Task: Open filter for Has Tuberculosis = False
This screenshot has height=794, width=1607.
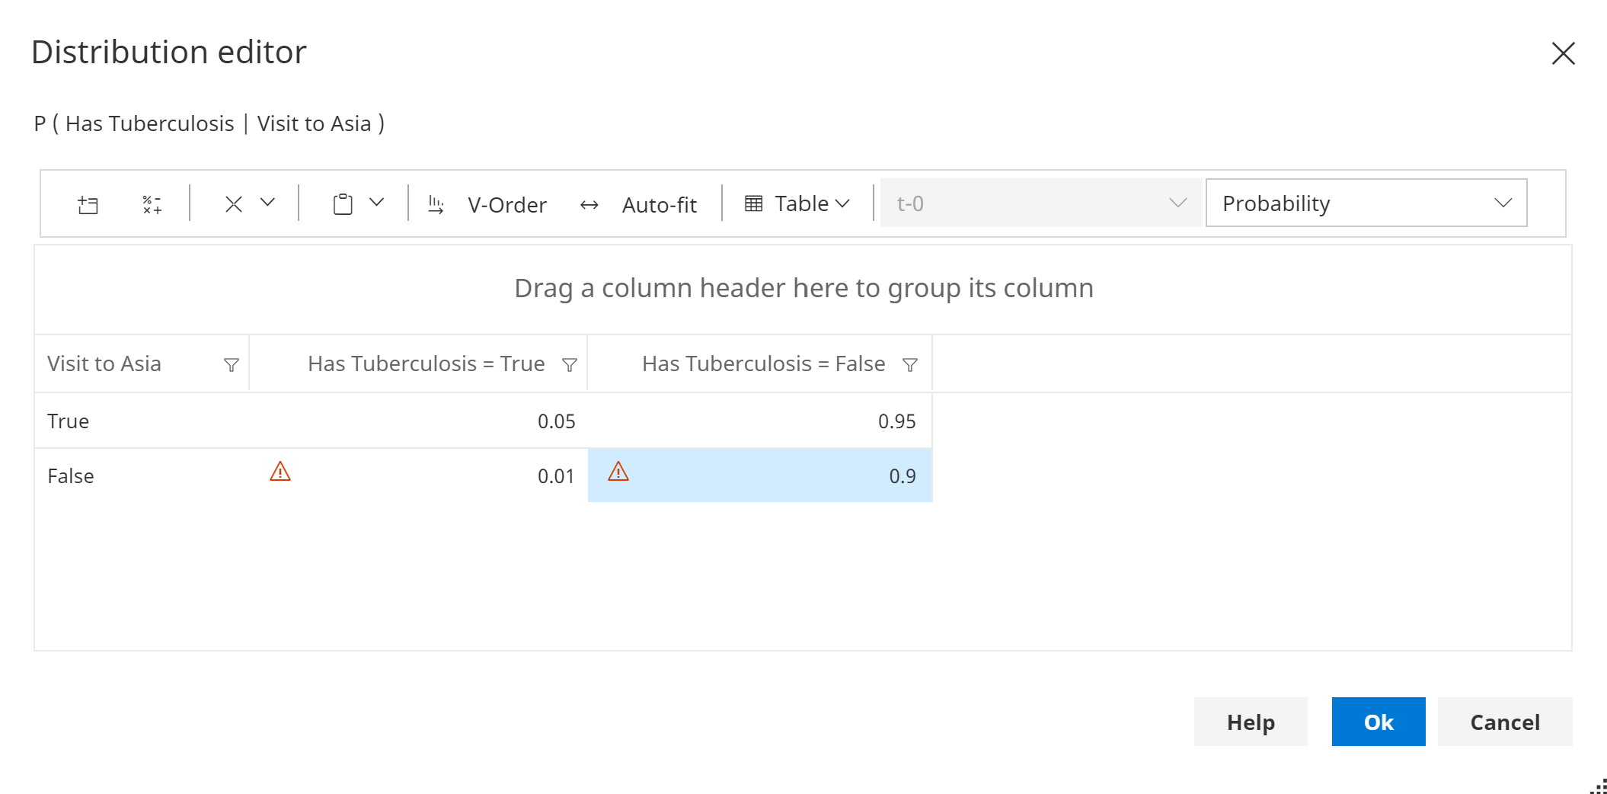Action: click(909, 365)
